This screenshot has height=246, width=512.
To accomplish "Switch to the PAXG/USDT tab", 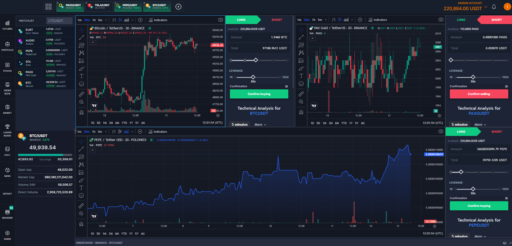I will 70,6.
